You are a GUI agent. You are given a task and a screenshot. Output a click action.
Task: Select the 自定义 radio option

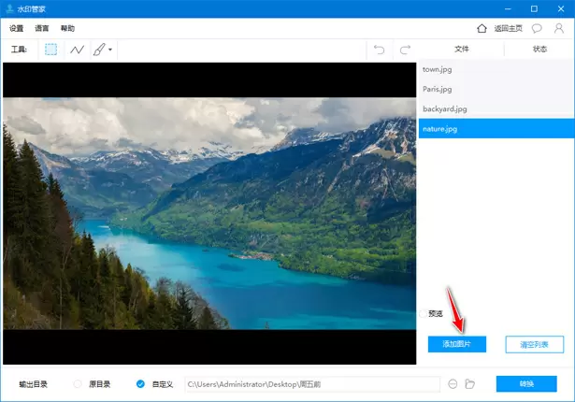pyautogui.click(x=140, y=383)
